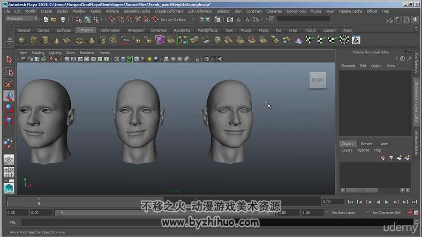The height and width of the screenshot is (237, 422).
Task: Select the Scale tool red cube icon
Action: pos(9,120)
